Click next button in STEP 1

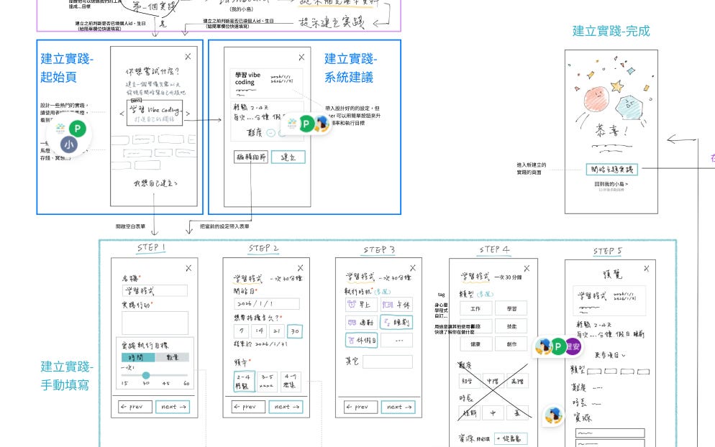pyautogui.click(x=173, y=407)
